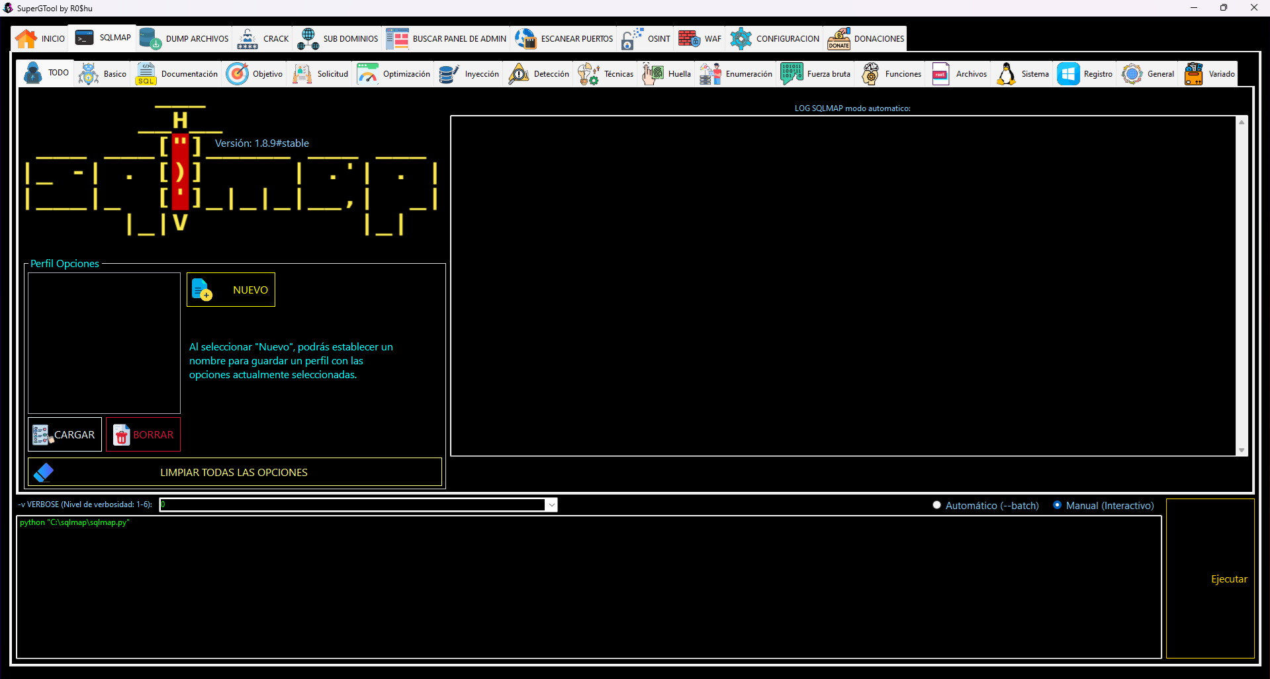Select the CRACK password icon
This screenshot has width=1270, height=679.
click(x=248, y=39)
